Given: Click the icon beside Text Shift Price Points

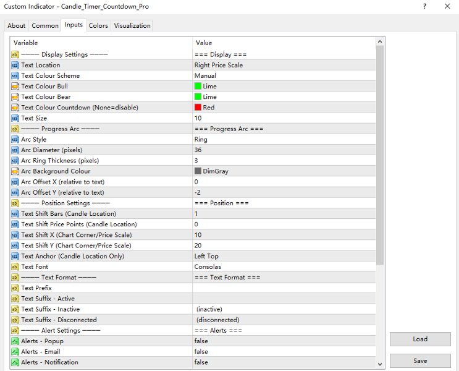Looking at the screenshot, I should [15, 224].
